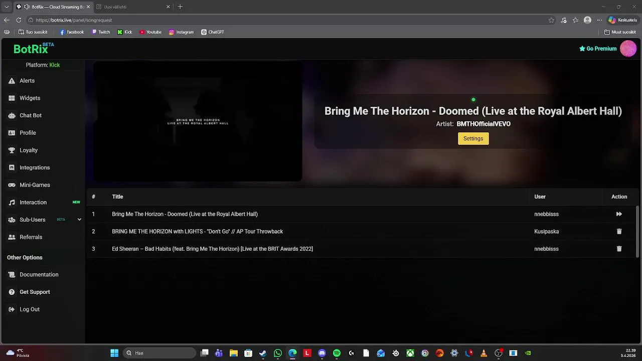Skip the current Doomed song
Image resolution: width=642 pixels, height=361 pixels.
[x=619, y=214]
